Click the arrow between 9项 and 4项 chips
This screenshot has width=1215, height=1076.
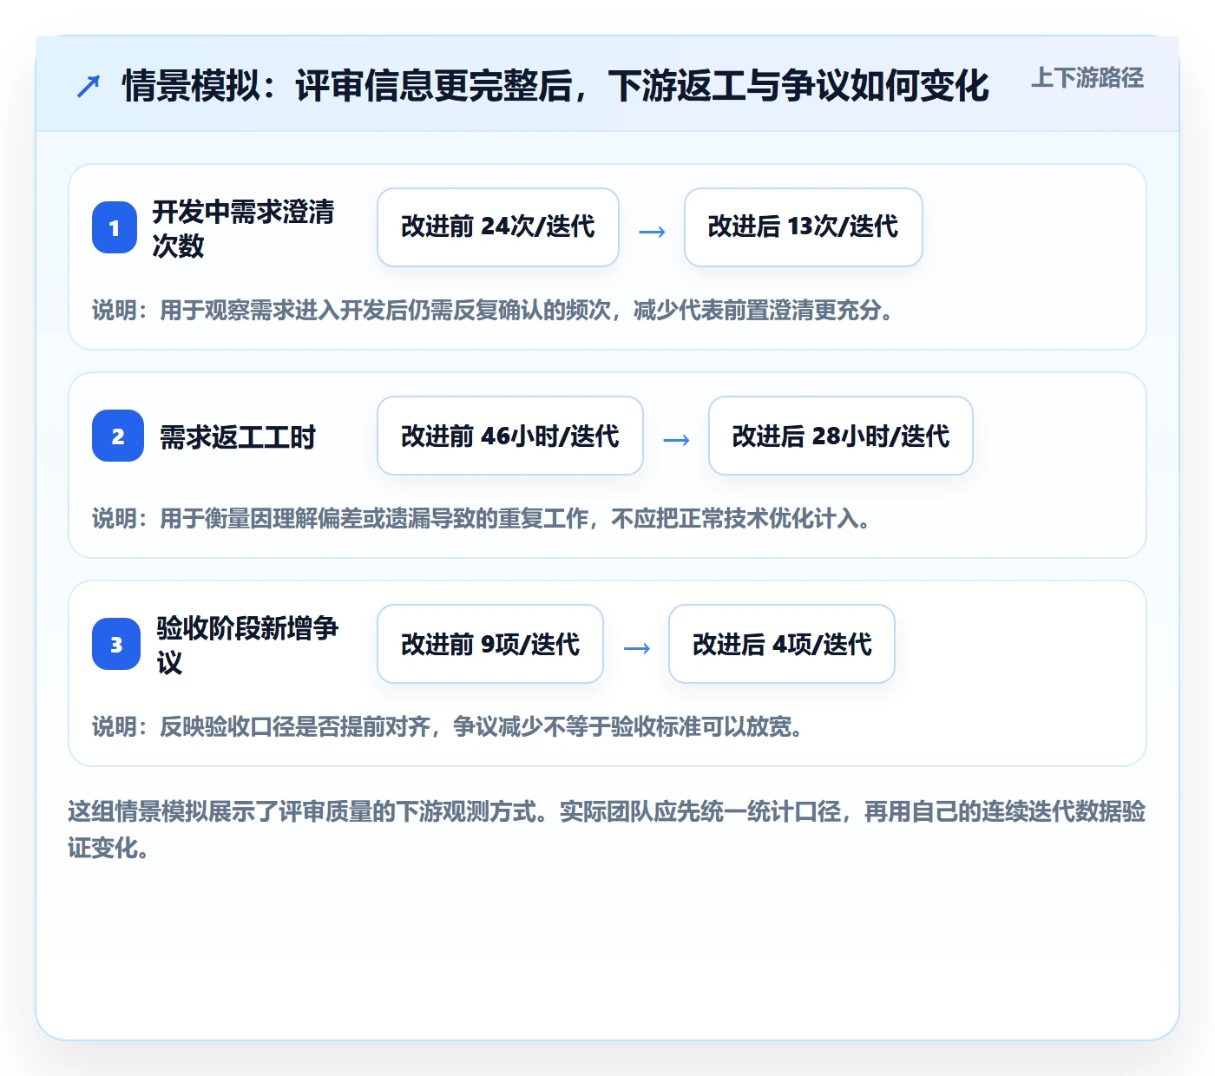636,648
